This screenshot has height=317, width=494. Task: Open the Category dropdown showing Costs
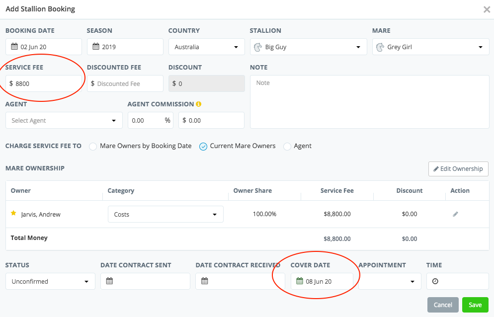click(165, 214)
